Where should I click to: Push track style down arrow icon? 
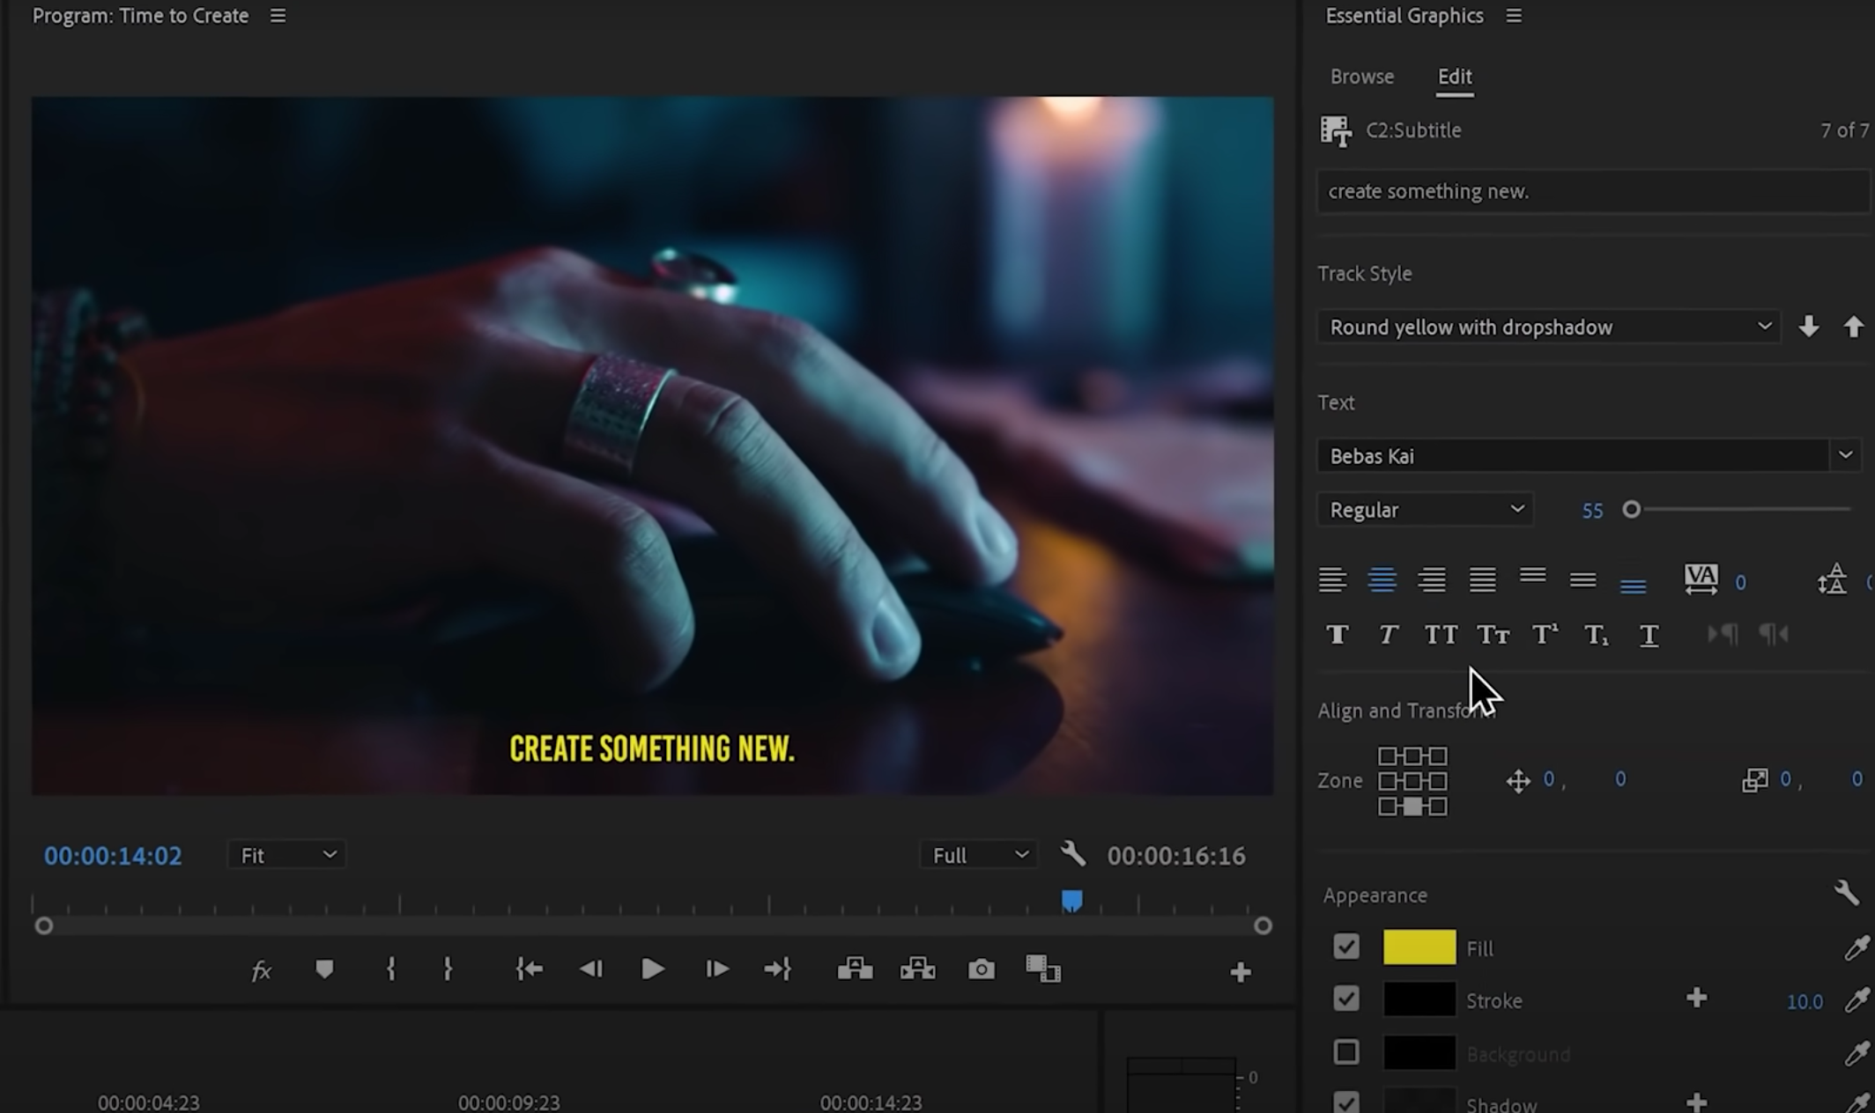pos(1808,327)
